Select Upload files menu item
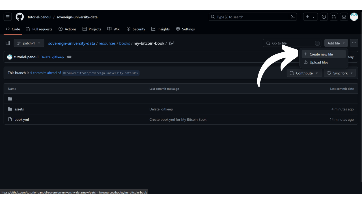The height and width of the screenshot is (204, 362). [x=324, y=62]
